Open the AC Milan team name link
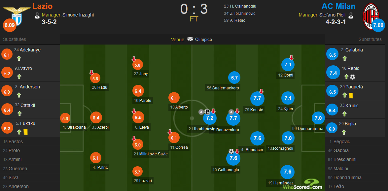The image size is (388, 191). point(338,6)
